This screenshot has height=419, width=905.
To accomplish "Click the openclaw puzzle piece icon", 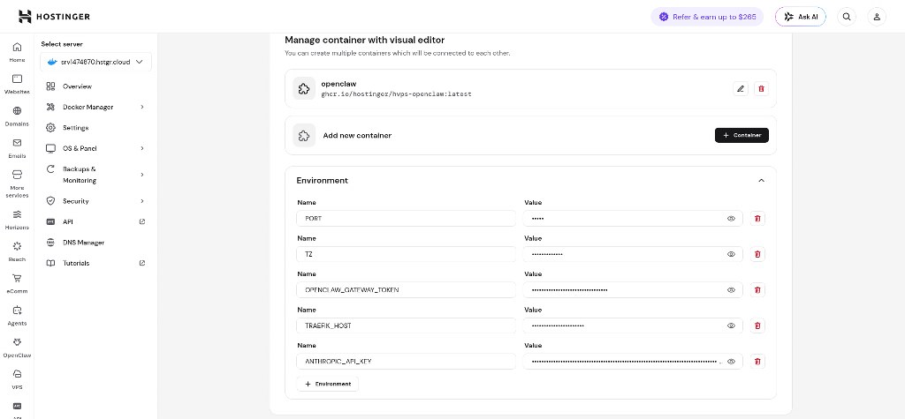I will [304, 89].
